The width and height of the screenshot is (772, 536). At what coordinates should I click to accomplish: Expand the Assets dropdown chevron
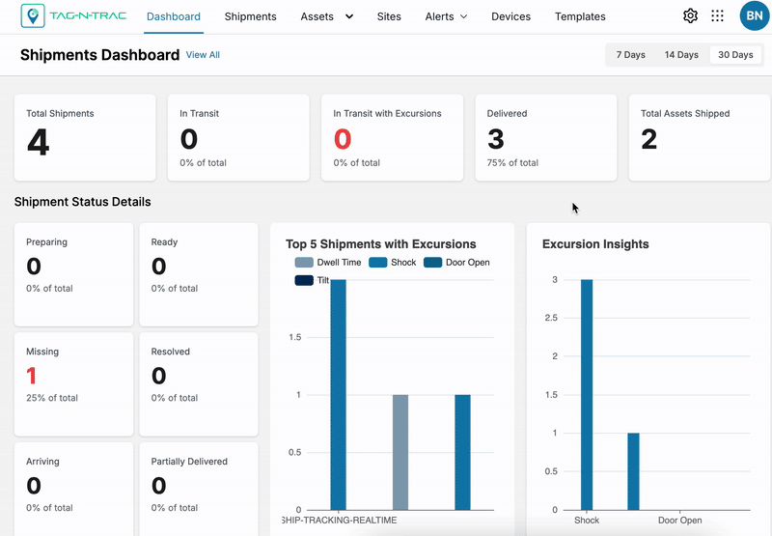click(x=349, y=16)
